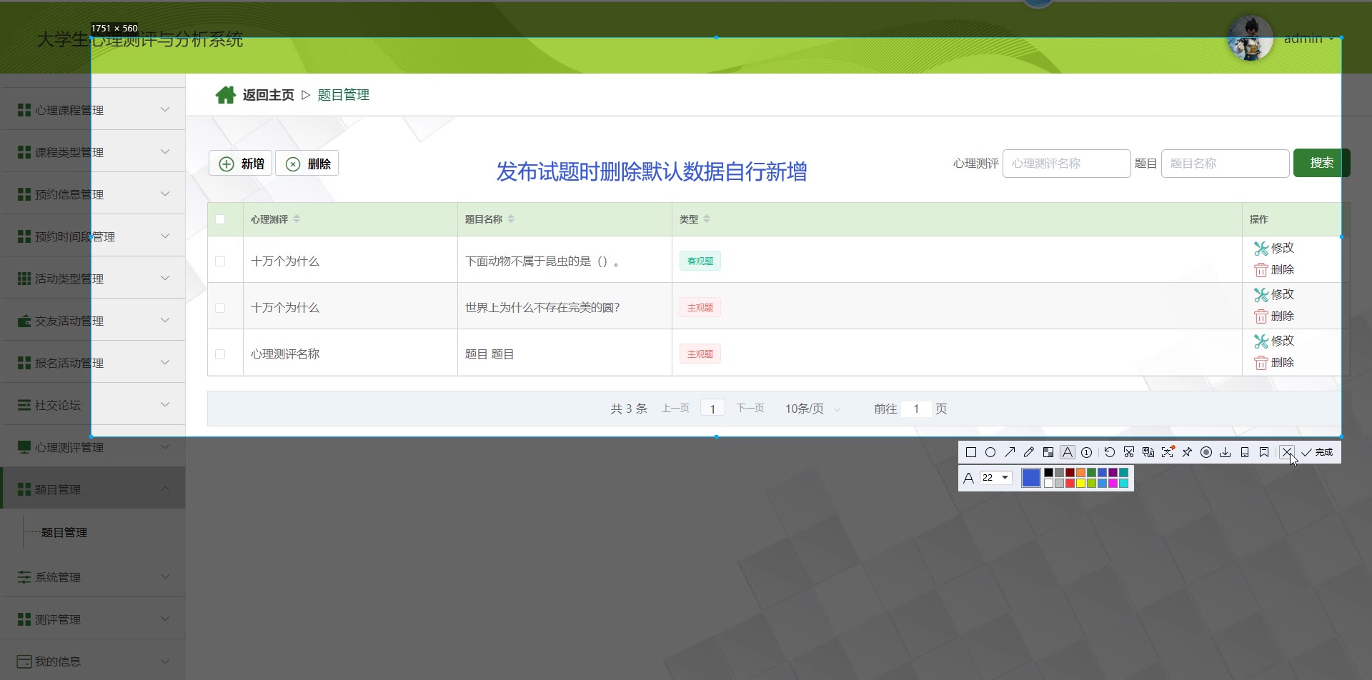
Task: Click the green 搜索 button
Action: click(1321, 163)
